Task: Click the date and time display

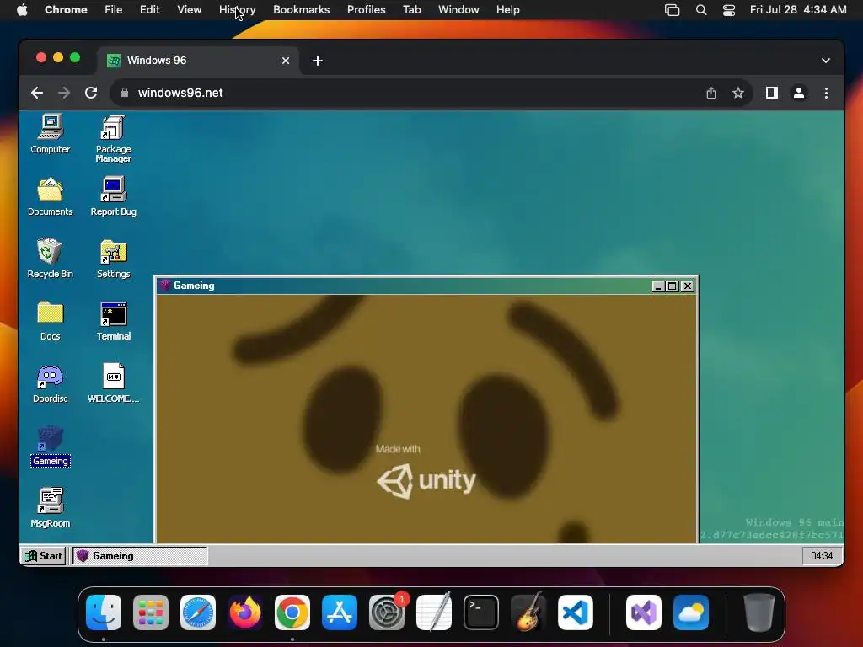Action: (x=798, y=10)
